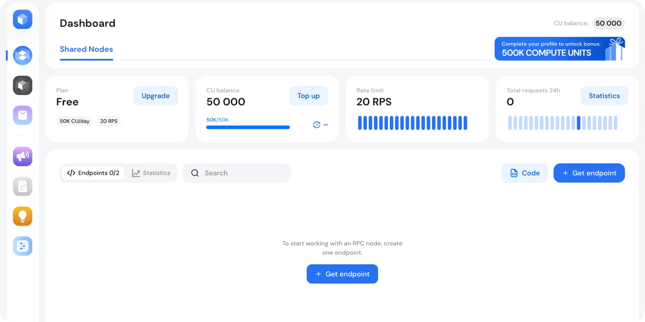Click the top-right Get endpoint button

(x=589, y=173)
